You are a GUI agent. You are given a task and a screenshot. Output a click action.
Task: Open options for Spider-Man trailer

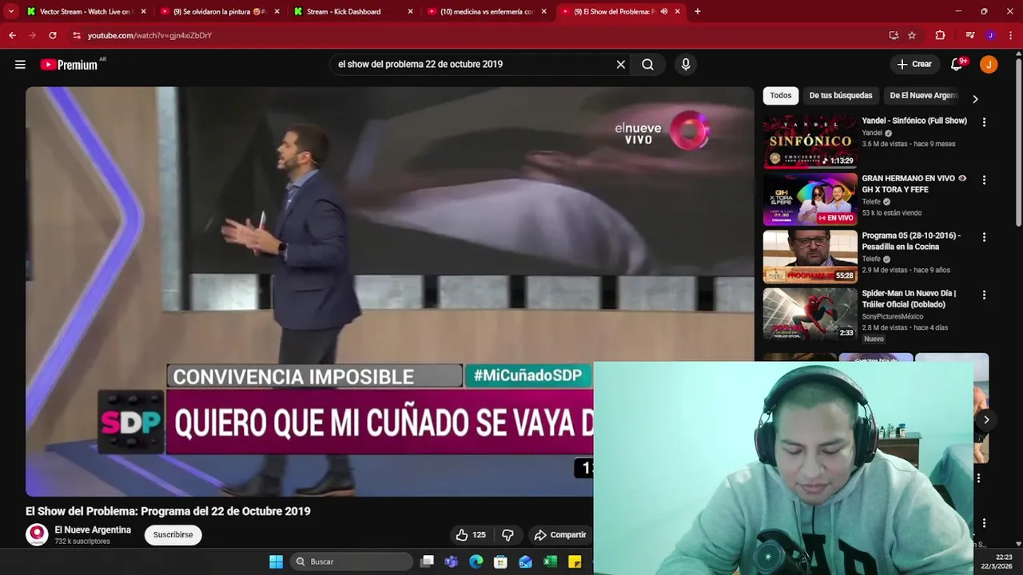pyautogui.click(x=984, y=295)
